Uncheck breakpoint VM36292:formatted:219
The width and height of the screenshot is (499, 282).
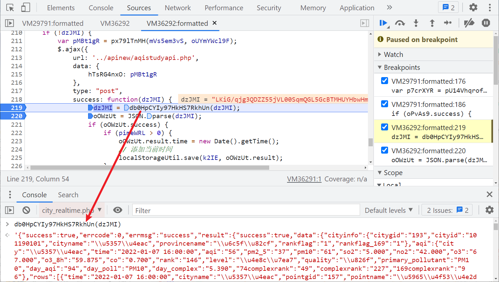384,127
